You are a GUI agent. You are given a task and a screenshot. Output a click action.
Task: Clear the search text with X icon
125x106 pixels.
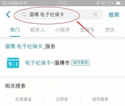coord(96,15)
